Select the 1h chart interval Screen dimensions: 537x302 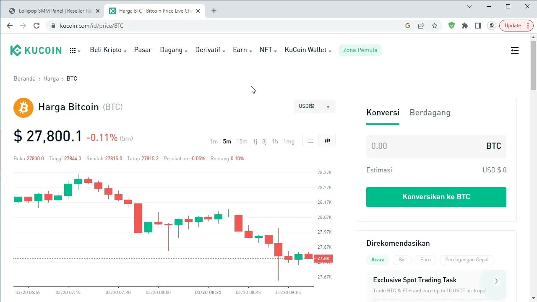pos(275,141)
